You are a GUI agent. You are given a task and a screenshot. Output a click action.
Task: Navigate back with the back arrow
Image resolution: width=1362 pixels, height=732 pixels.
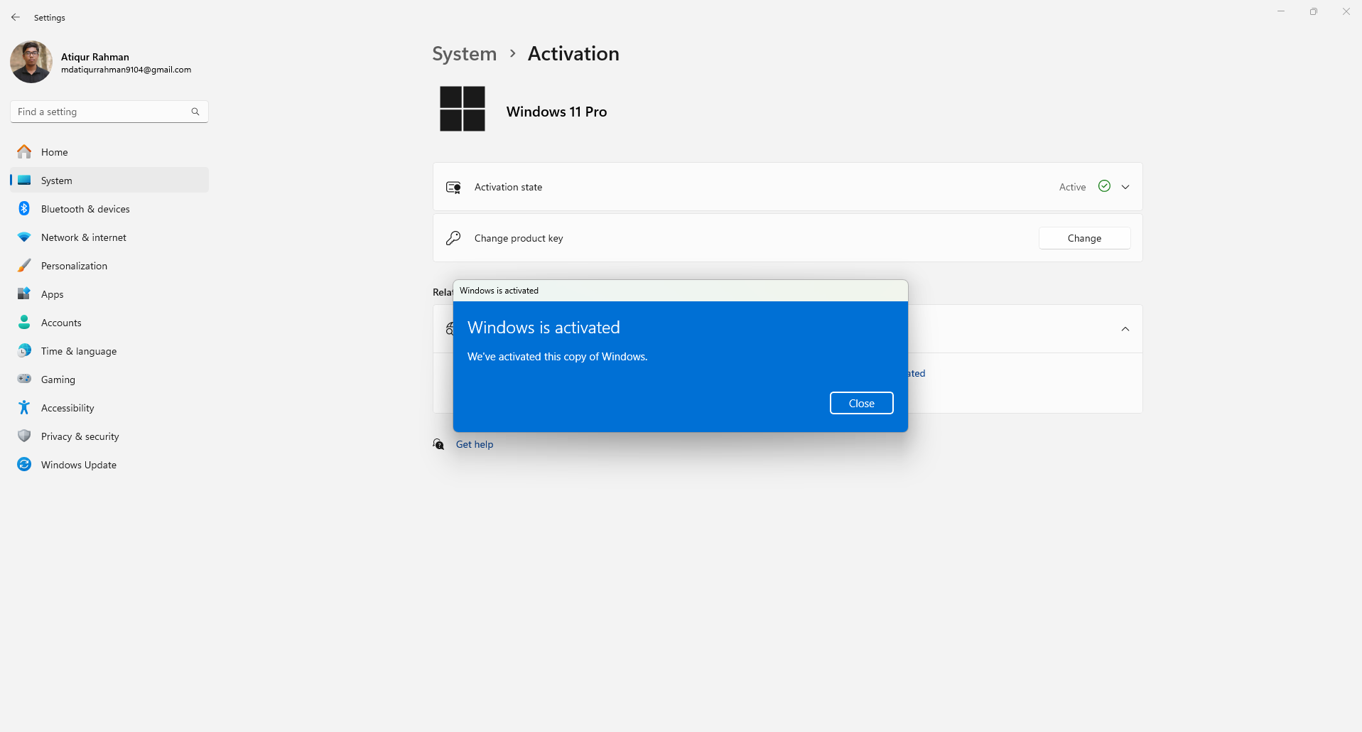click(x=16, y=17)
